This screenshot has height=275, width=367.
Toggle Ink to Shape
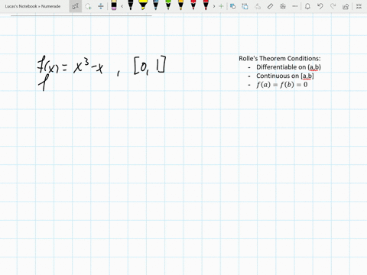245,6
